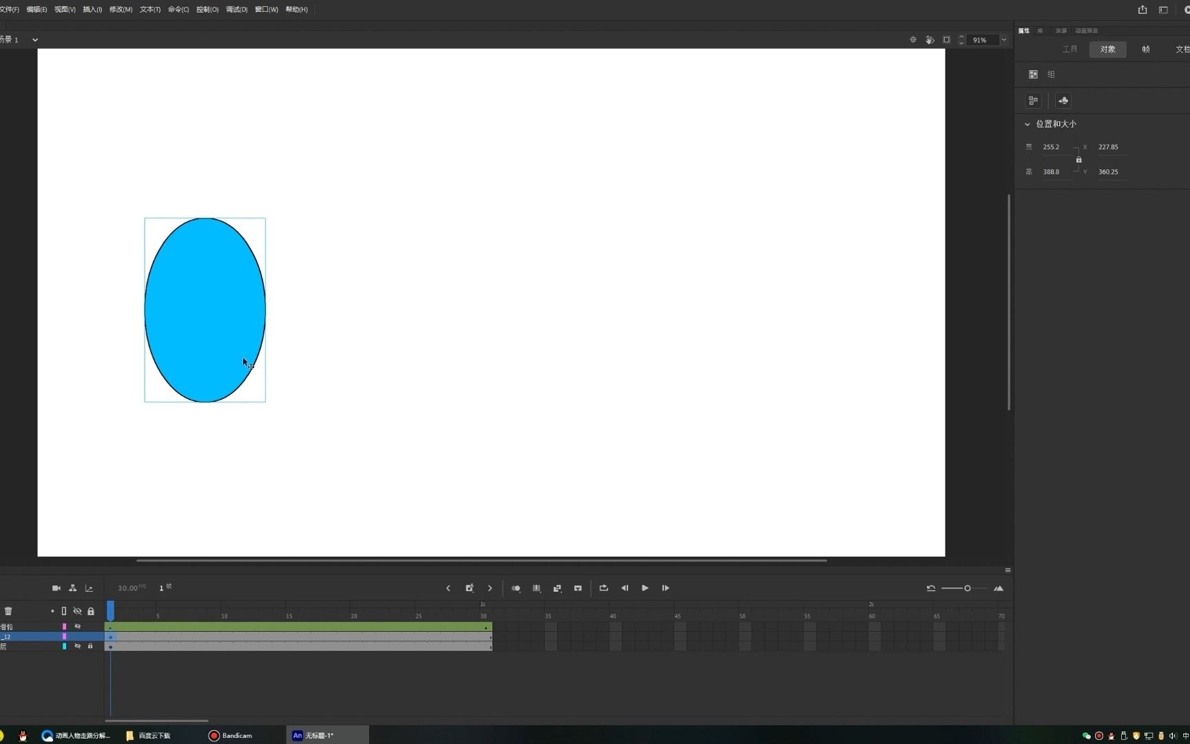1190x744 pixels.
Task: Switch to the 对象 properties tab
Action: [x=1107, y=50]
